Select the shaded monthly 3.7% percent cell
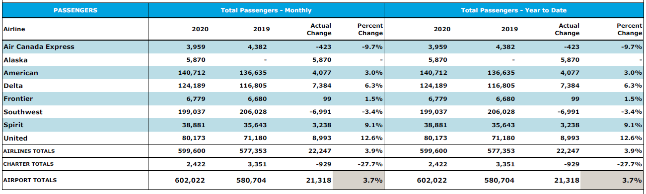The height and width of the screenshot is (194, 646). (x=358, y=180)
